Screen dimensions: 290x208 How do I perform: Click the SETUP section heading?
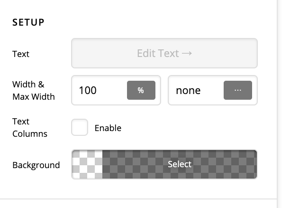pos(28,22)
